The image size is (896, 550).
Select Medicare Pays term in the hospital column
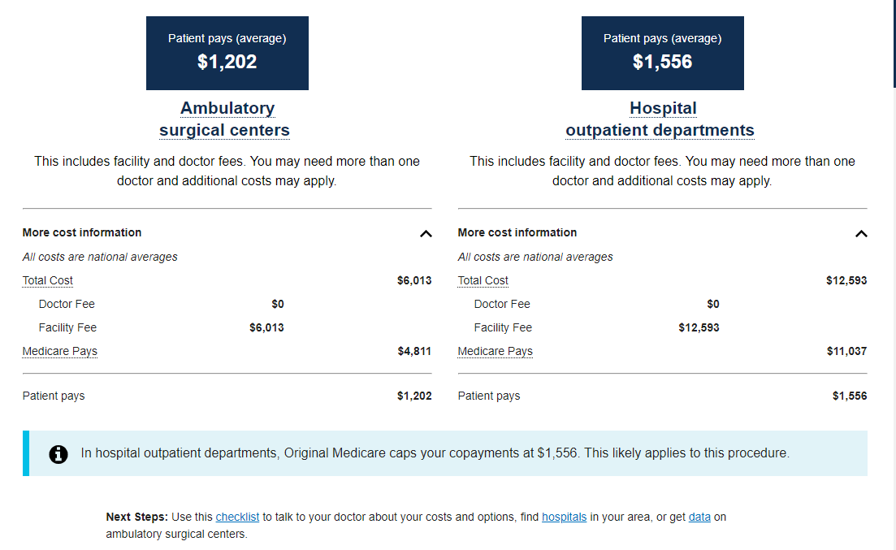[495, 351]
